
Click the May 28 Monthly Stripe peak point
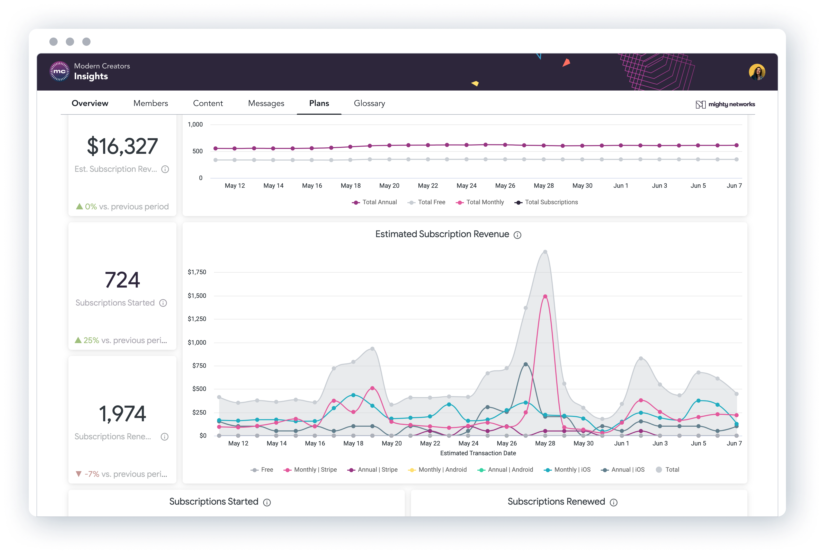(x=545, y=297)
